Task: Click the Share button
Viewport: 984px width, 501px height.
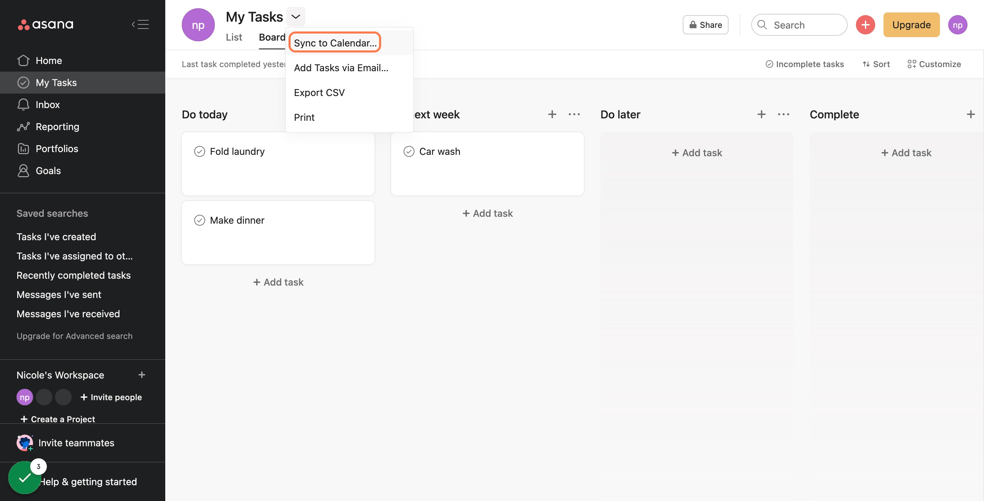Action: point(705,25)
